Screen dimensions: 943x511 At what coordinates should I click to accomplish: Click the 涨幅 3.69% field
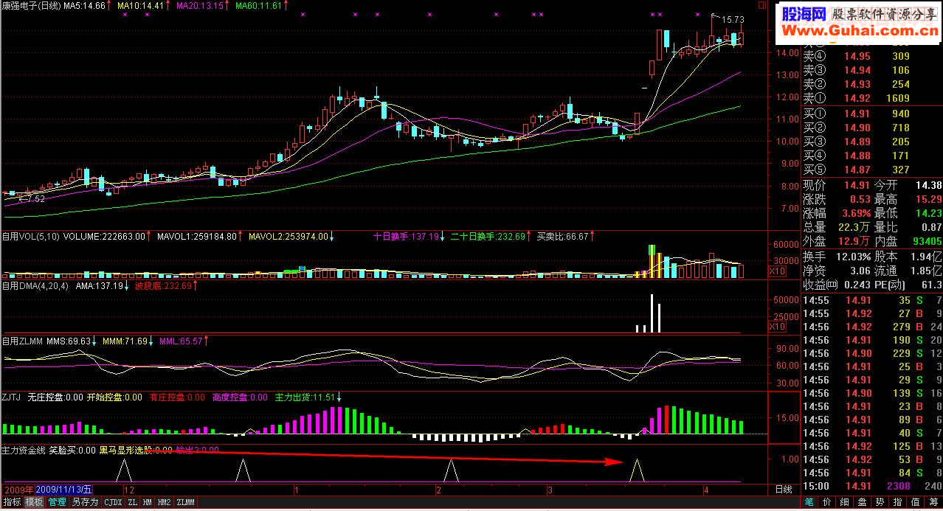(x=837, y=213)
